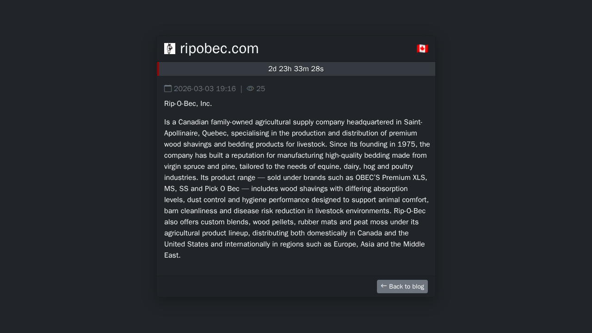This screenshot has height=333, width=592.
Task: Select the ripobec.com title heading
Action: [219, 49]
